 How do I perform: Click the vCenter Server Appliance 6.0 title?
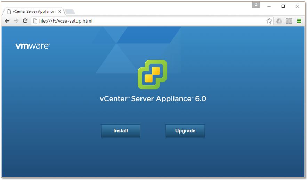tap(153, 98)
